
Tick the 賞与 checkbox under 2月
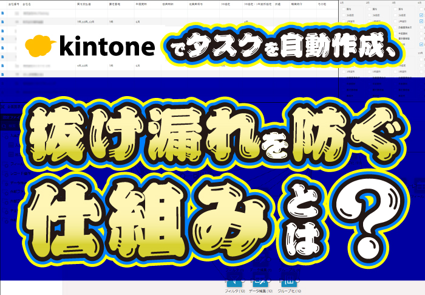(x=369, y=9)
